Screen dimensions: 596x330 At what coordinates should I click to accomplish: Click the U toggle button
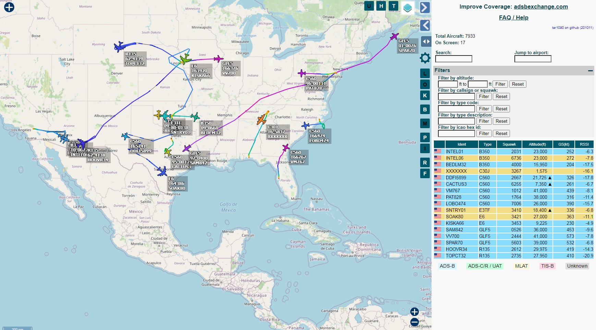pos(369,6)
